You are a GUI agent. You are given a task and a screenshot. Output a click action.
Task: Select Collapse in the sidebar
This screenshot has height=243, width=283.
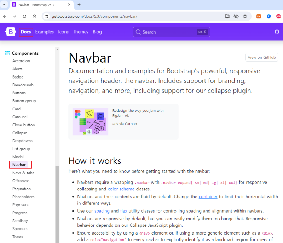(x=20, y=133)
